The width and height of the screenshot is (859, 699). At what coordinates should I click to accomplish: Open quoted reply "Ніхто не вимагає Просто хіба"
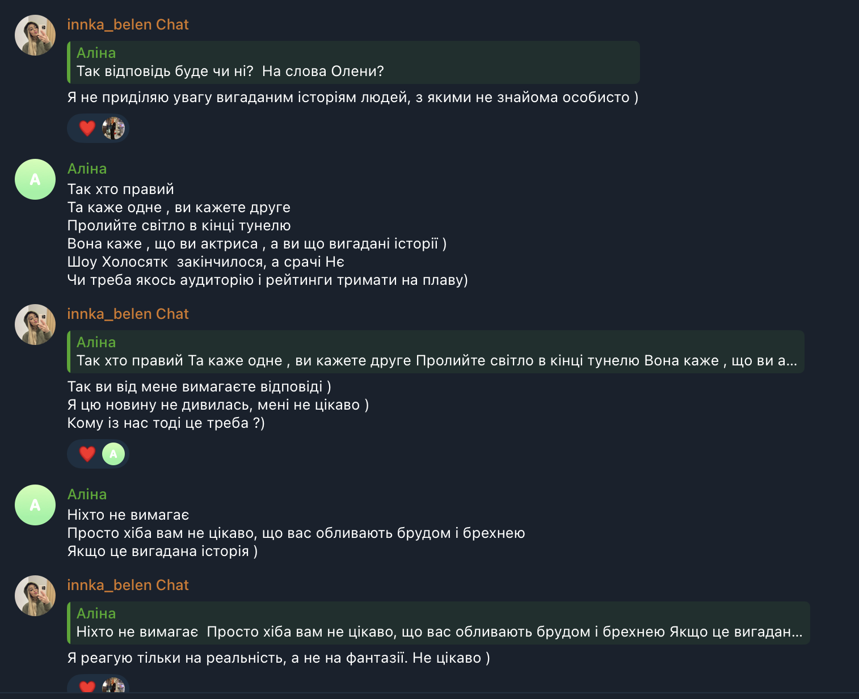coord(438,623)
